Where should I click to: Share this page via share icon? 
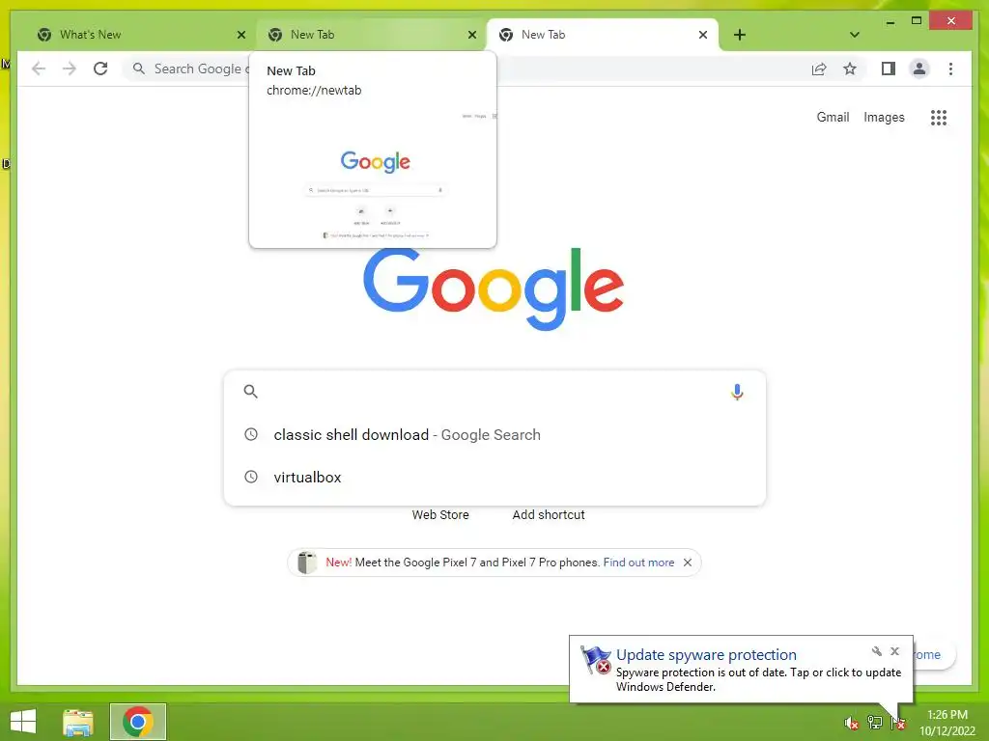click(x=819, y=69)
